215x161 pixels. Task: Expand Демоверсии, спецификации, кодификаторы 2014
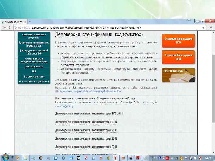click(86, 122)
